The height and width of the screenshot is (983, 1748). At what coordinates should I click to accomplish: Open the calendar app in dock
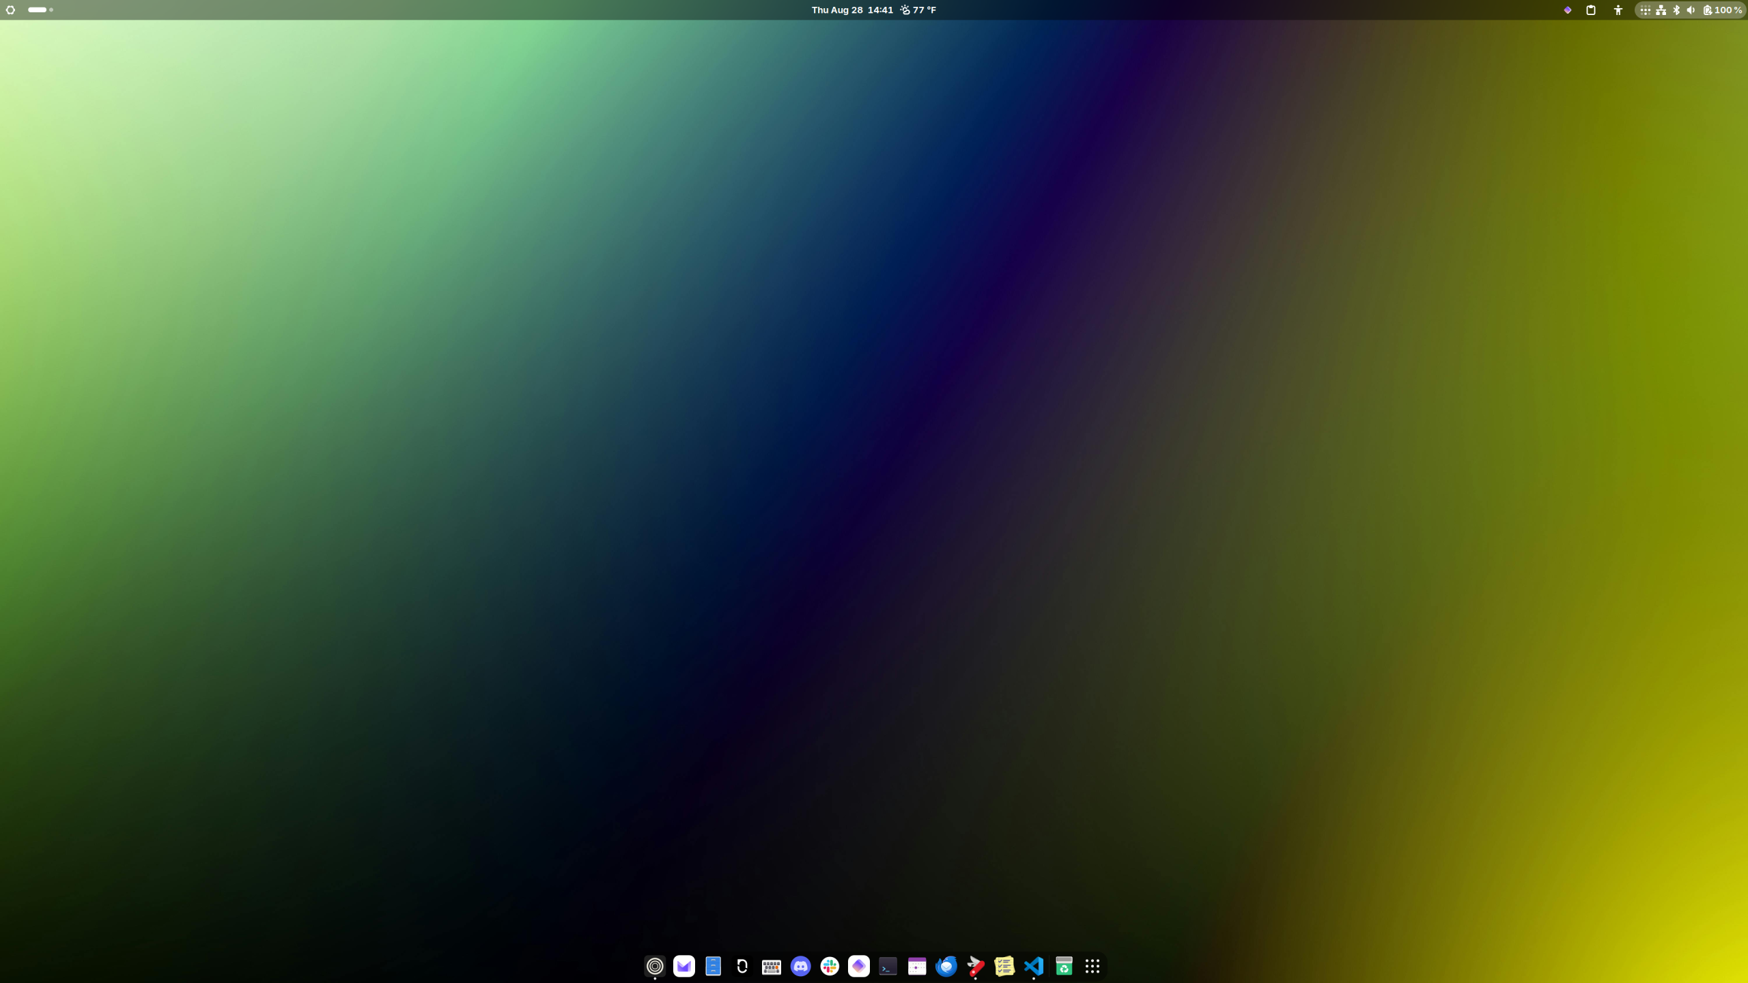pyautogui.click(x=917, y=966)
